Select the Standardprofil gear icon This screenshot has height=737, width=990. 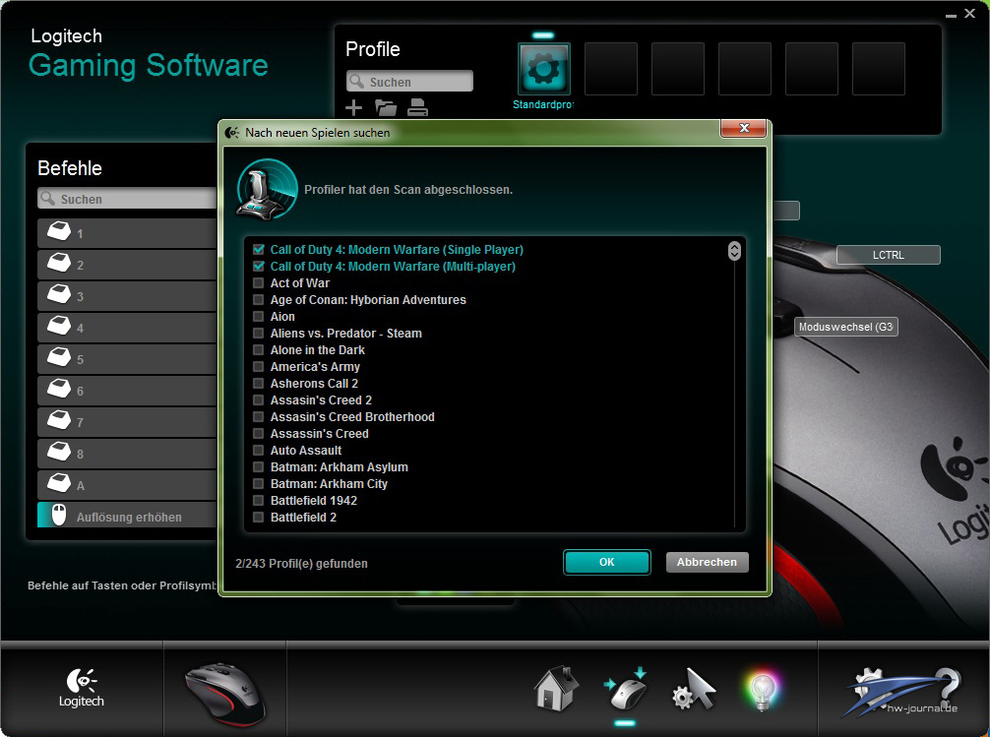pyautogui.click(x=544, y=69)
